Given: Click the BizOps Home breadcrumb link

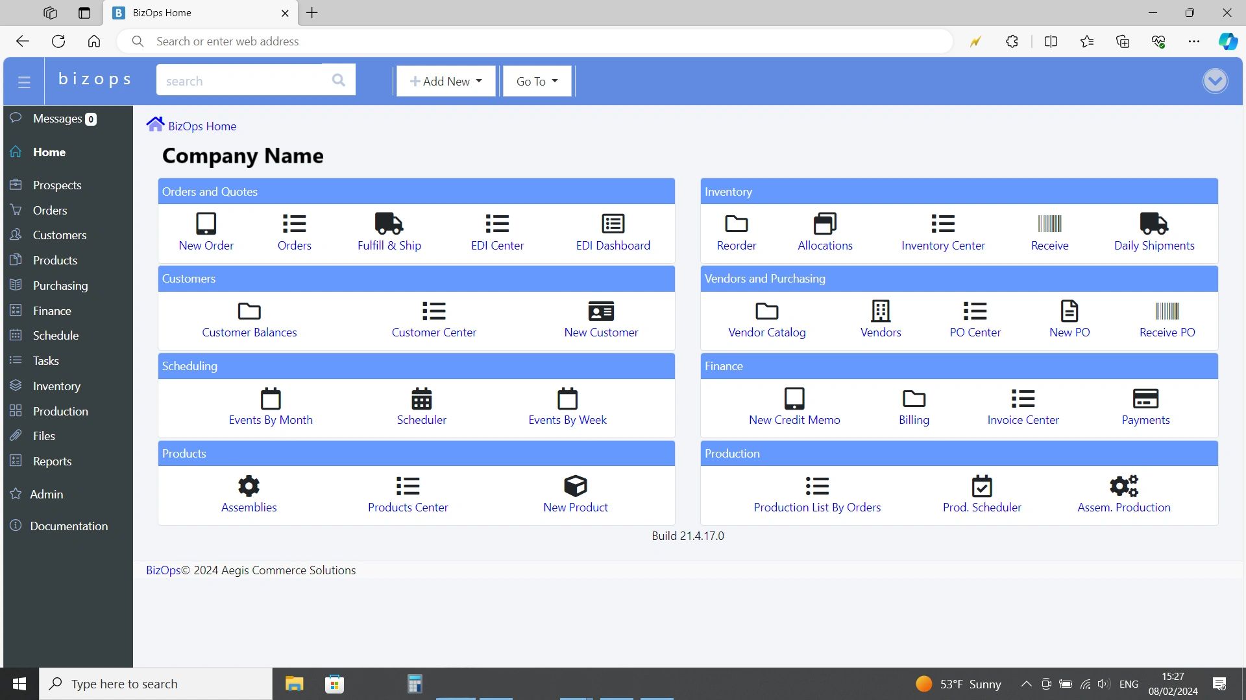Looking at the screenshot, I should 202,126.
